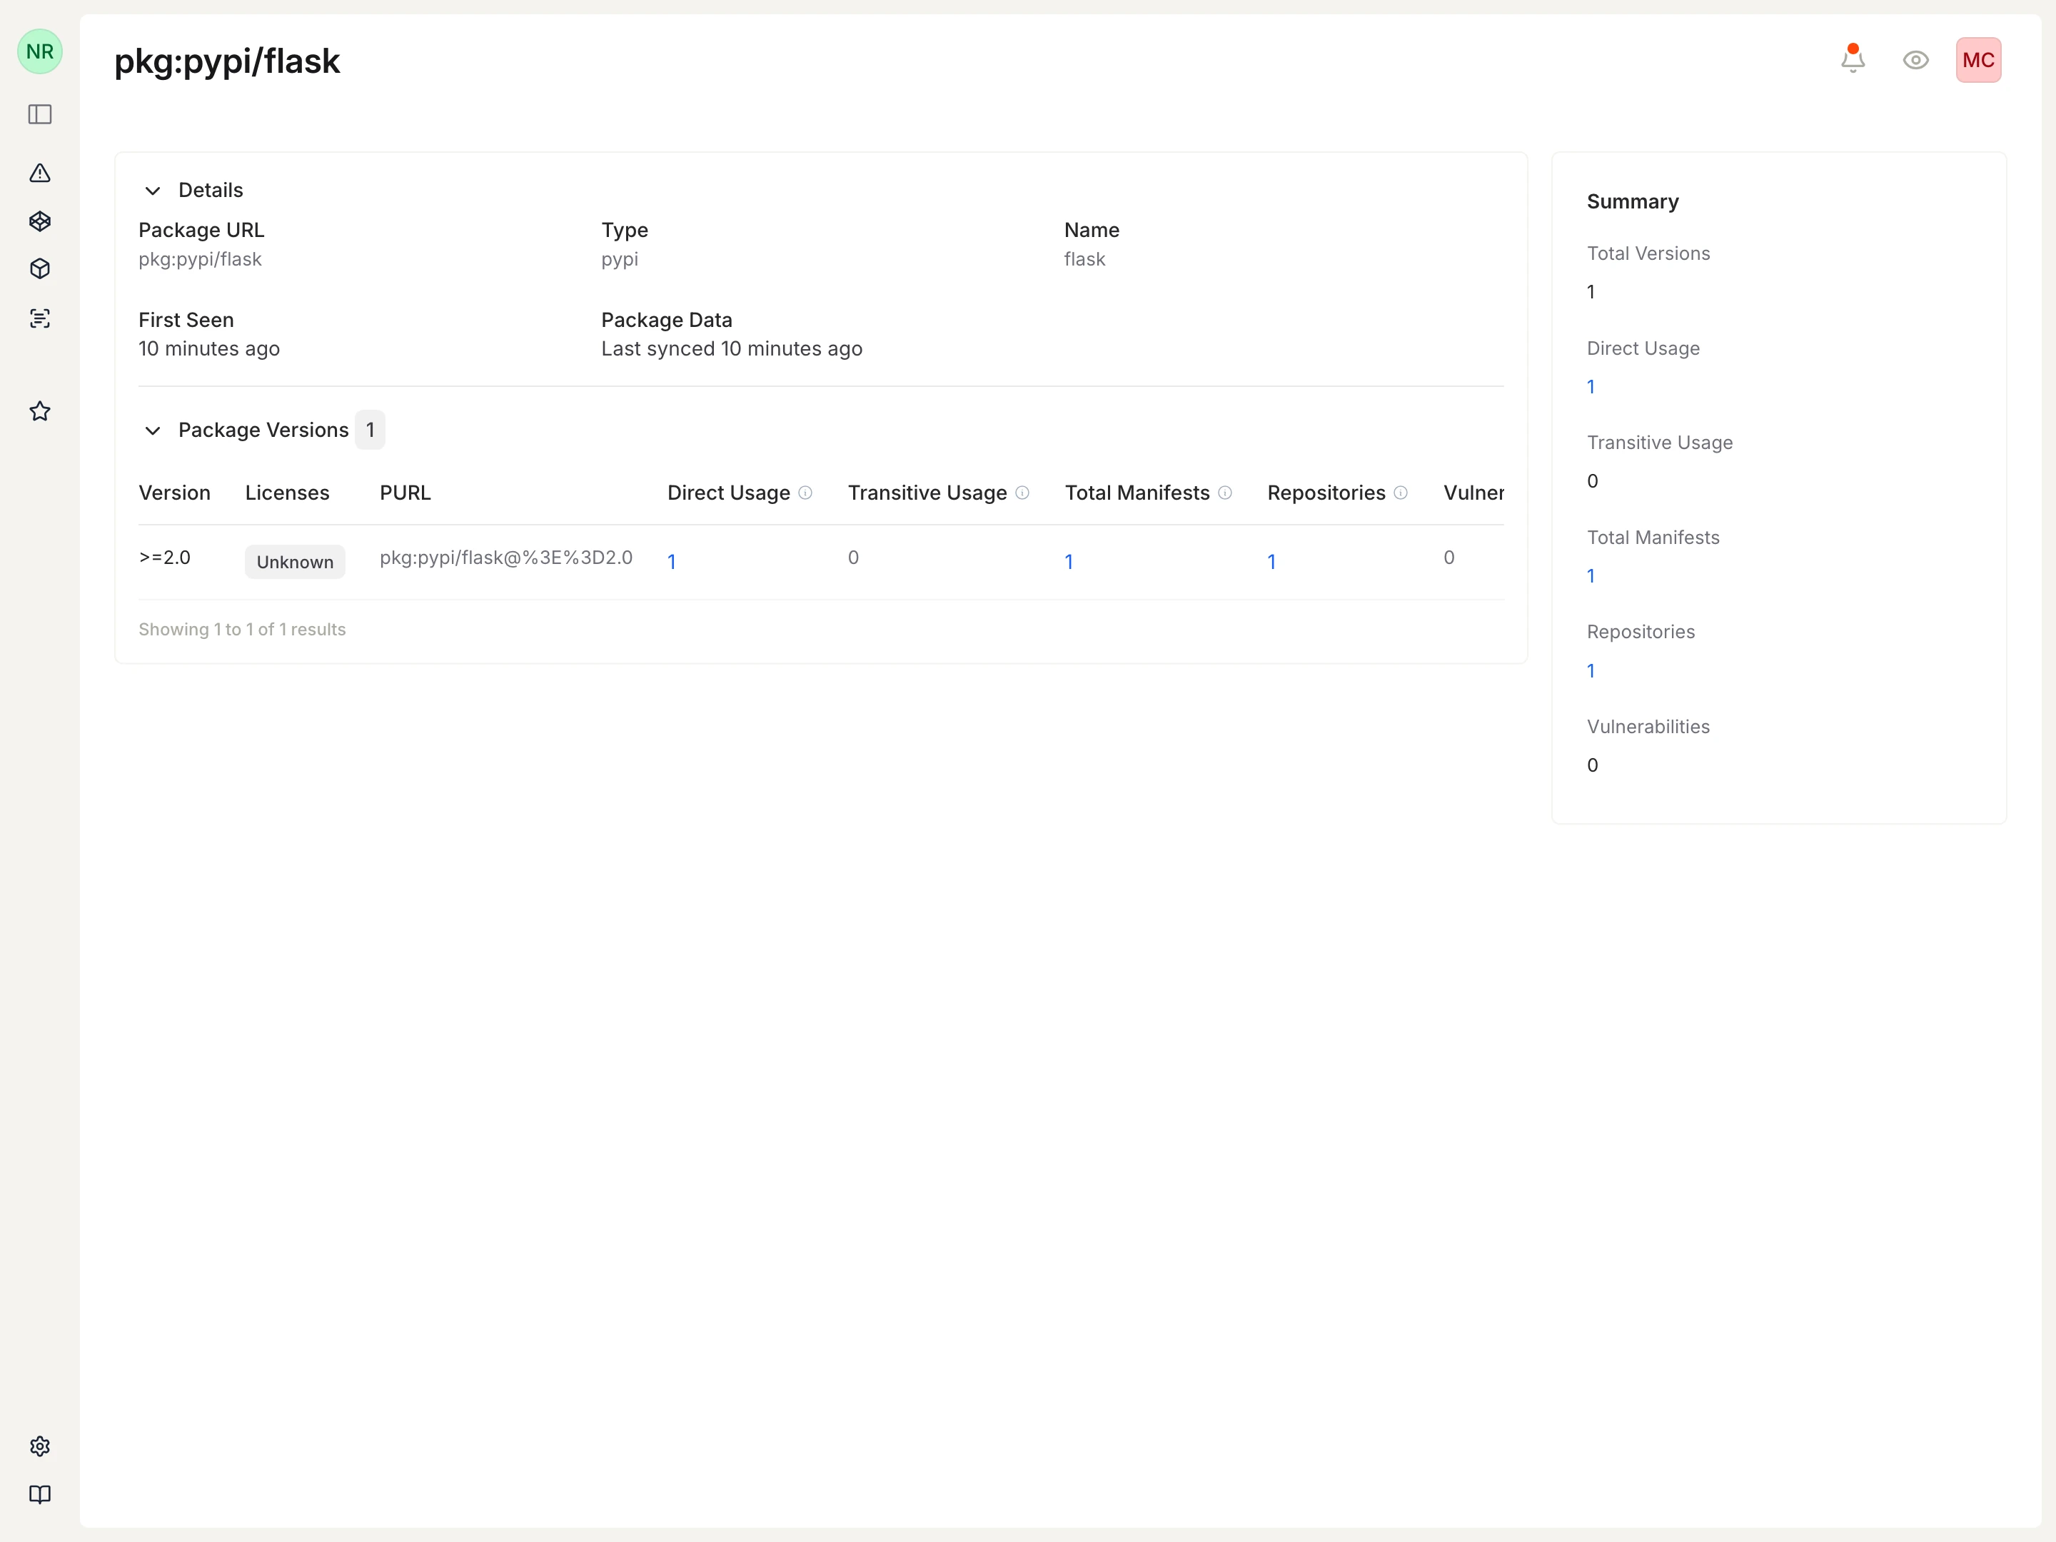Open Total Manifests link 1 in table row
Viewport: 2056px width, 1542px height.
1069,561
